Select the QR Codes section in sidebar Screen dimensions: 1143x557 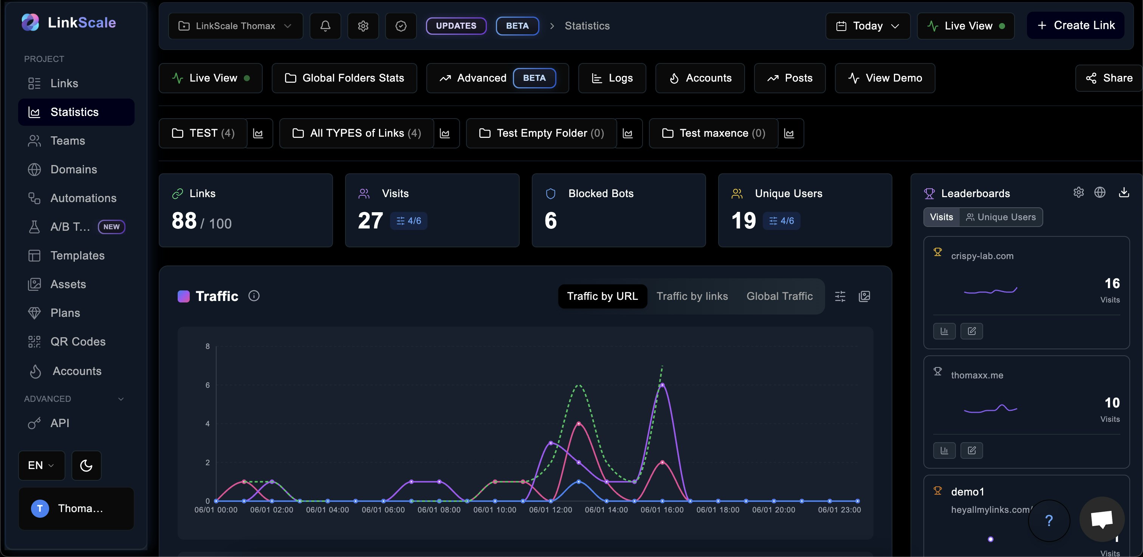77,341
